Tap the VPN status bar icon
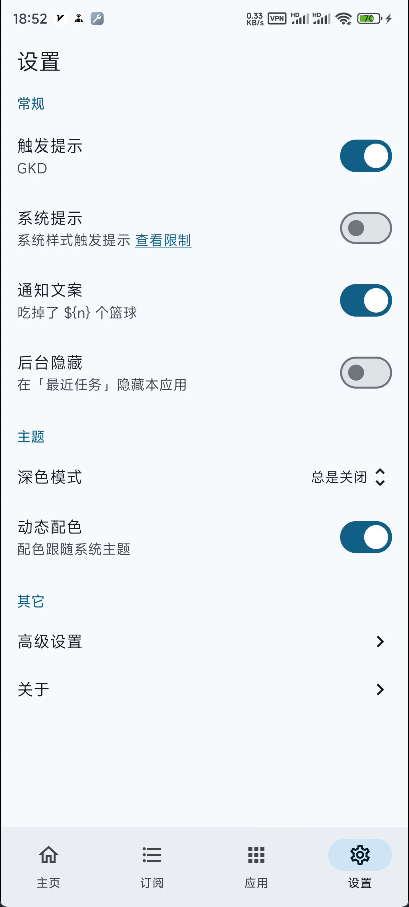 click(x=277, y=19)
